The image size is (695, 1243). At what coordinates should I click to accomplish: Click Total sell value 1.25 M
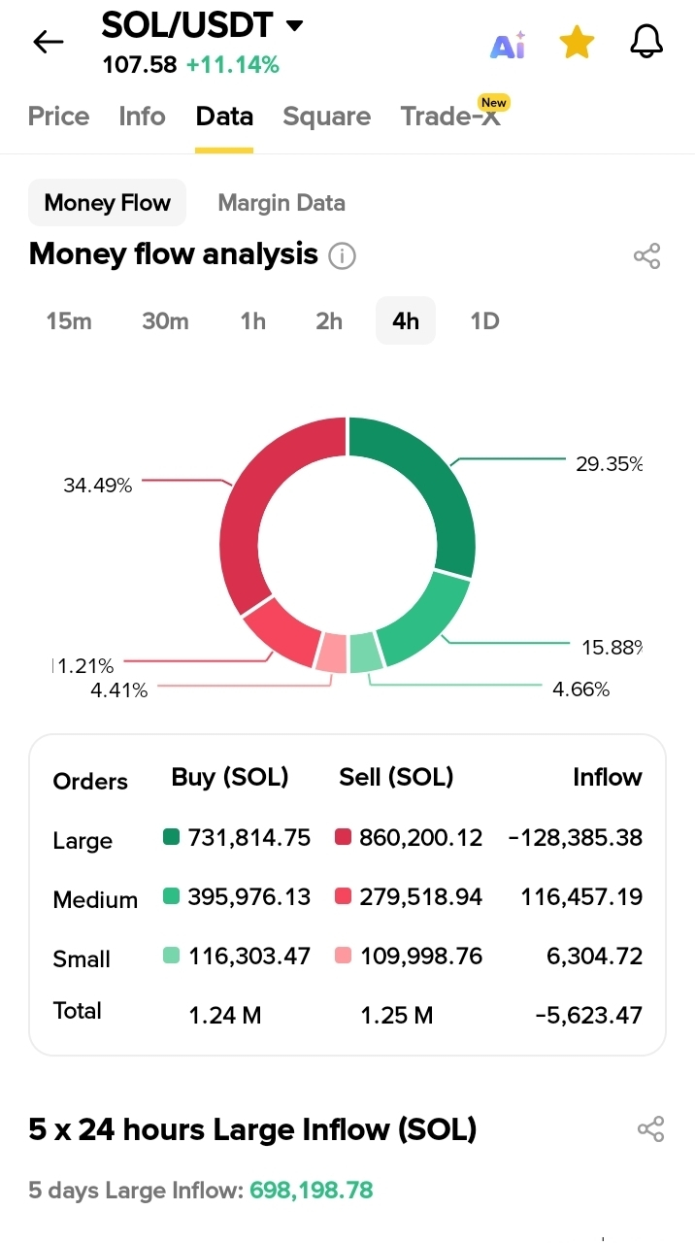(x=397, y=1016)
